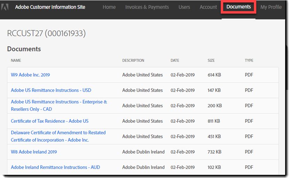
Task: Click the 614 KB size cell
Action: [214, 75]
